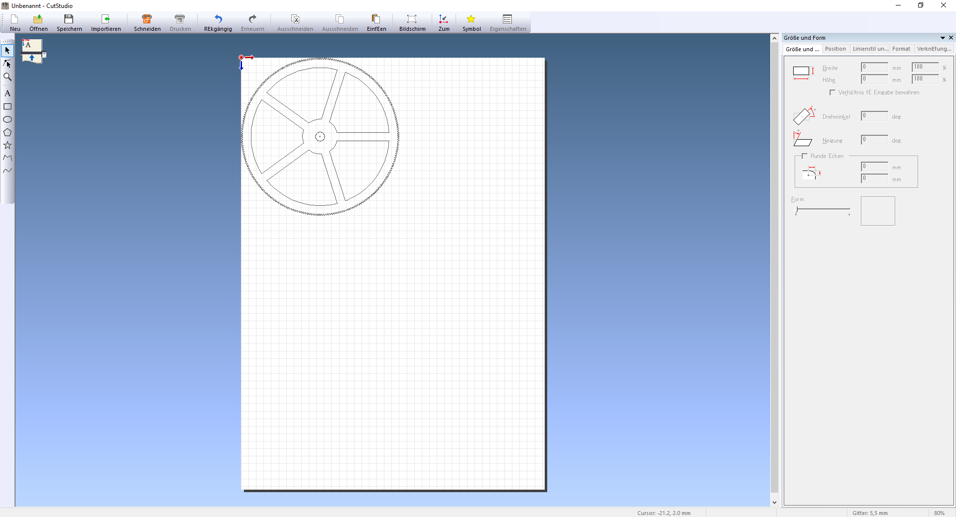Click the 80% zoom status entry

pos(939,513)
